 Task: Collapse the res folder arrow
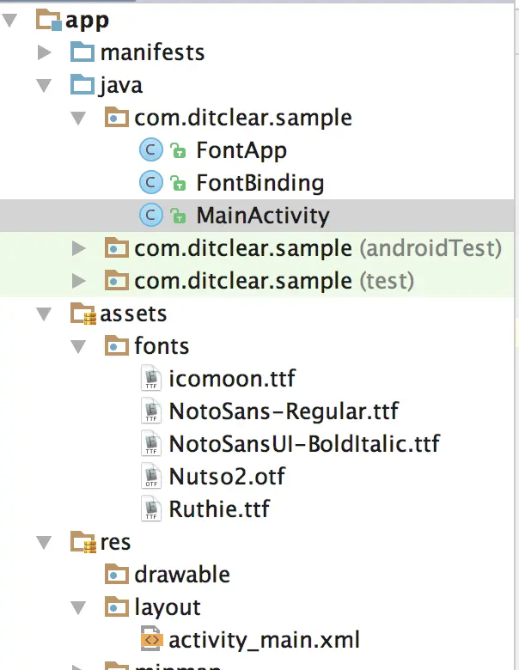(x=45, y=542)
